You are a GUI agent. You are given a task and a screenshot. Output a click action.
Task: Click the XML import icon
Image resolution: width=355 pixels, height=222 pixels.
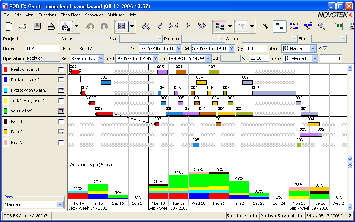click(x=66, y=26)
